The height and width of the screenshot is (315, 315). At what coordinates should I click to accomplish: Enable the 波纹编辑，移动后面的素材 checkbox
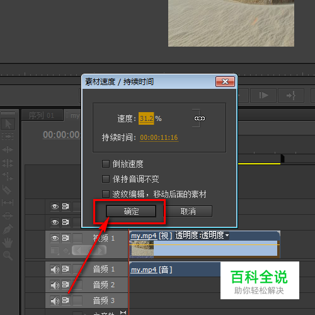[x=106, y=194]
